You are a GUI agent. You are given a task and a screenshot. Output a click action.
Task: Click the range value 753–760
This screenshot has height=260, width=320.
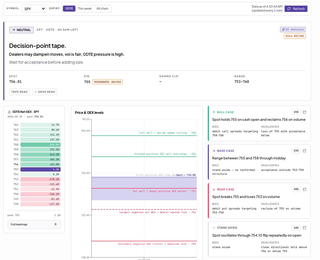click(242, 81)
